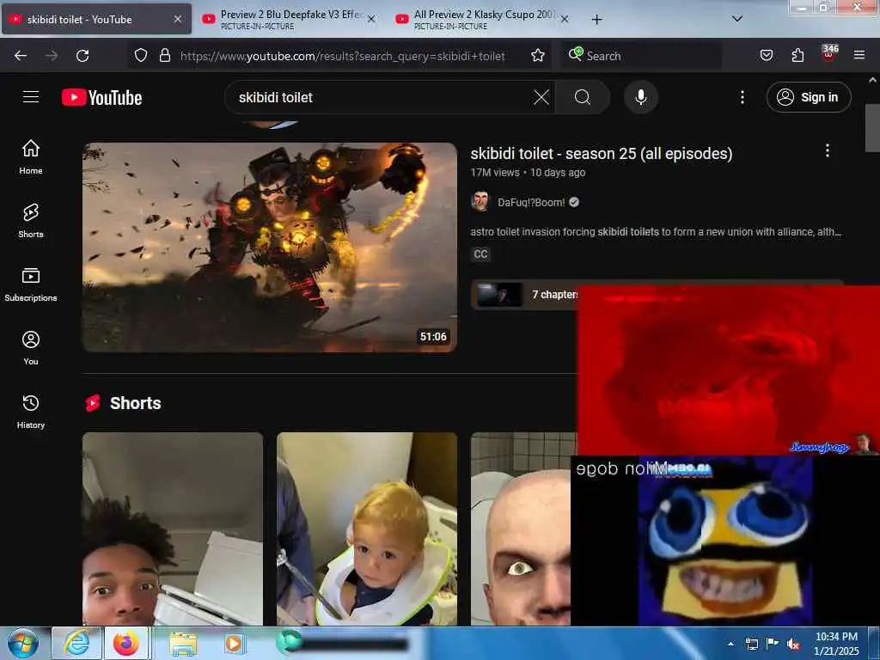The width and height of the screenshot is (880, 660).
Task: Open the tracking protection shield
Action: (x=141, y=56)
